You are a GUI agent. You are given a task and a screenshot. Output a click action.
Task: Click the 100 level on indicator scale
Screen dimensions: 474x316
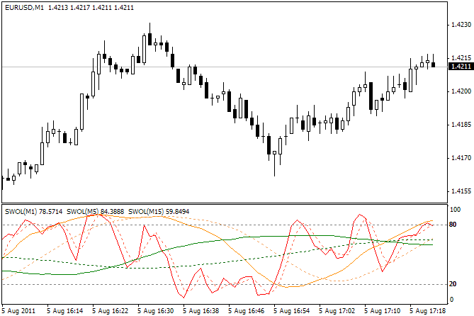456,210
